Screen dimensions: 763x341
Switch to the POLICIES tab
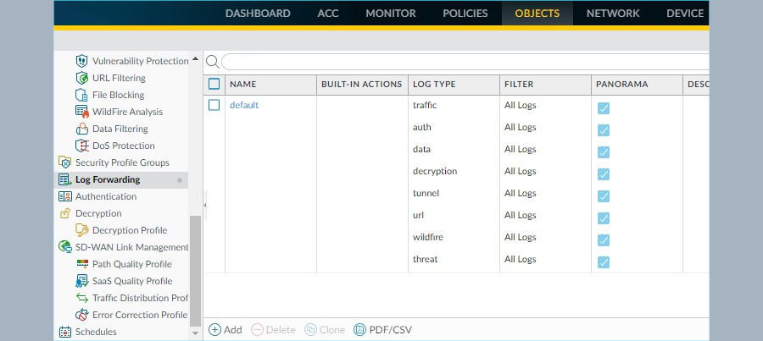(465, 14)
